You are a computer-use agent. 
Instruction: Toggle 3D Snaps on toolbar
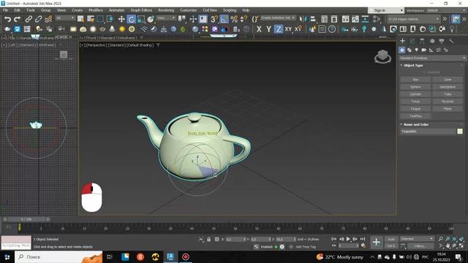click(214, 19)
